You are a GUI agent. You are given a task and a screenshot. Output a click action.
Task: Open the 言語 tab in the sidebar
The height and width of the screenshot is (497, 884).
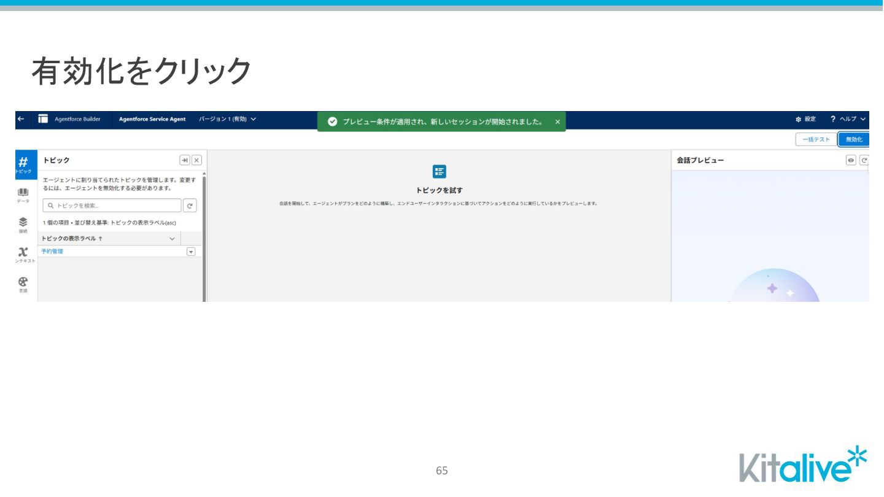(23, 285)
